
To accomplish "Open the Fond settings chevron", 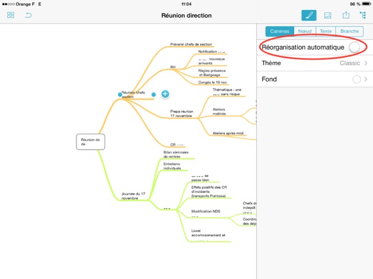I will (x=366, y=79).
